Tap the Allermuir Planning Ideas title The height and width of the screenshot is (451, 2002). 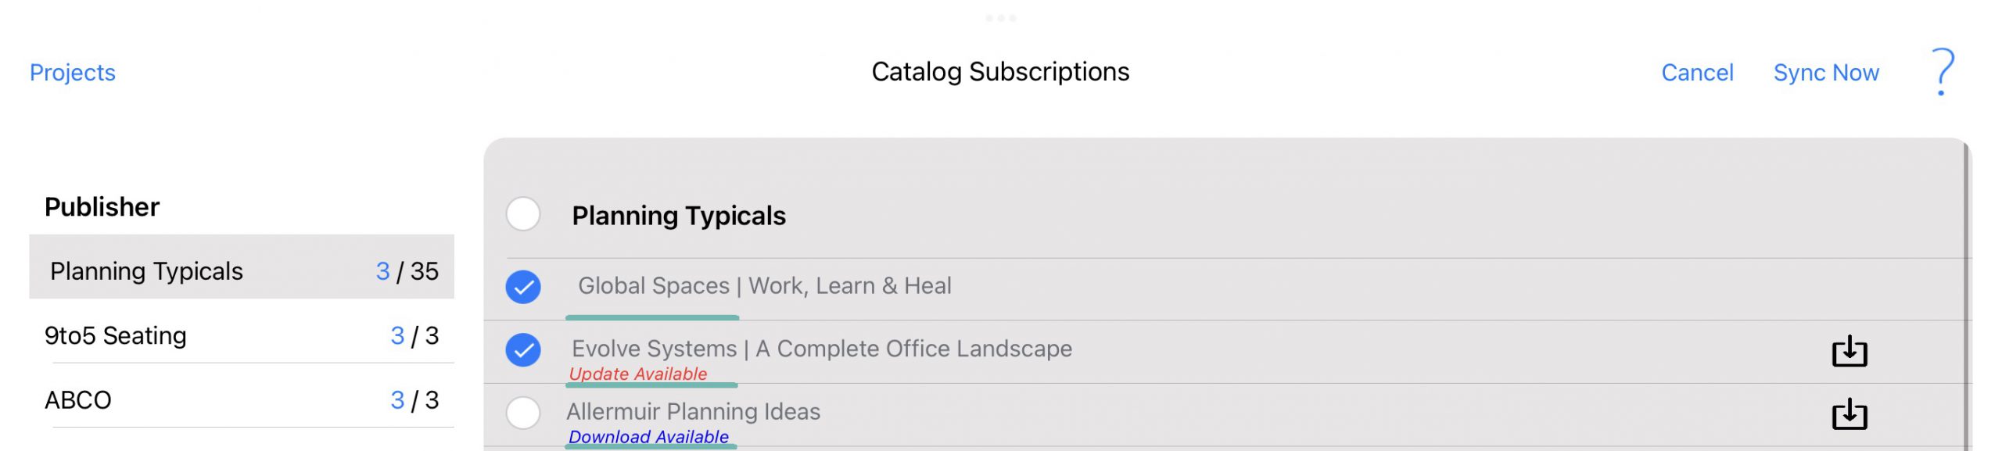pyautogui.click(x=694, y=411)
